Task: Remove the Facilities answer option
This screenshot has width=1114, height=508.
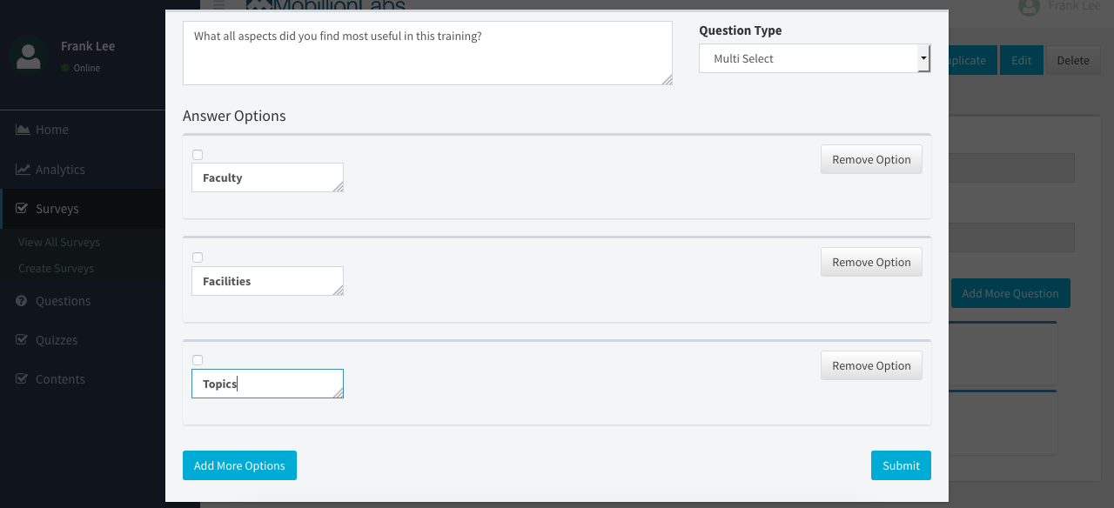Action: pyautogui.click(x=871, y=262)
